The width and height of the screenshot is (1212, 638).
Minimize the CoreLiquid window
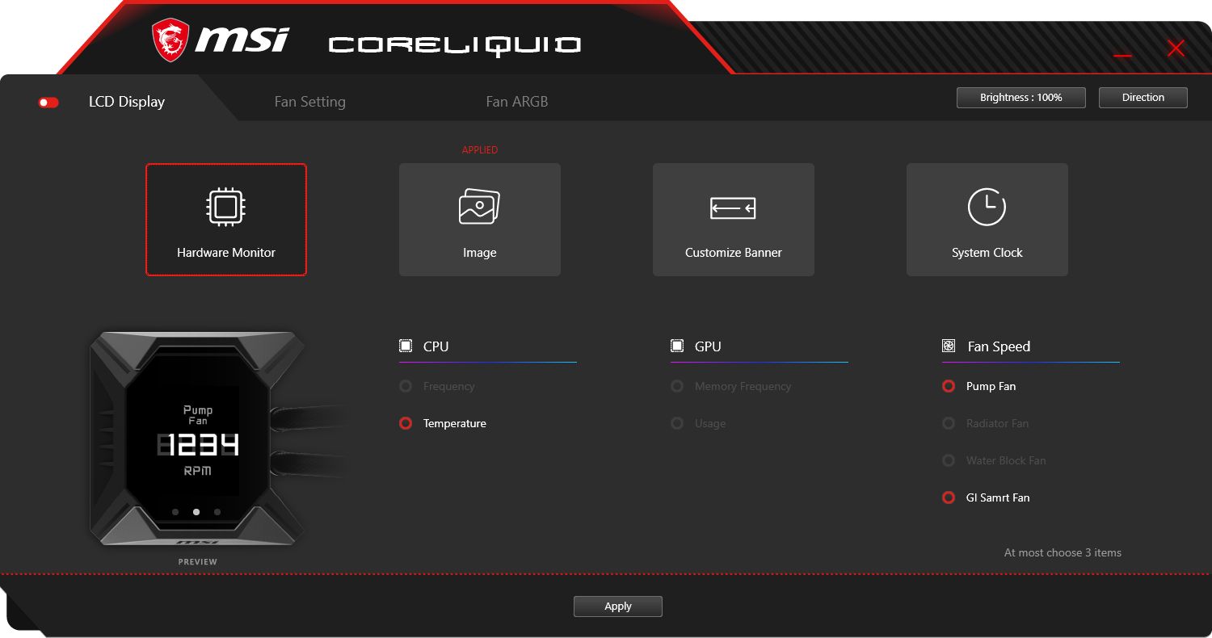click(1122, 55)
